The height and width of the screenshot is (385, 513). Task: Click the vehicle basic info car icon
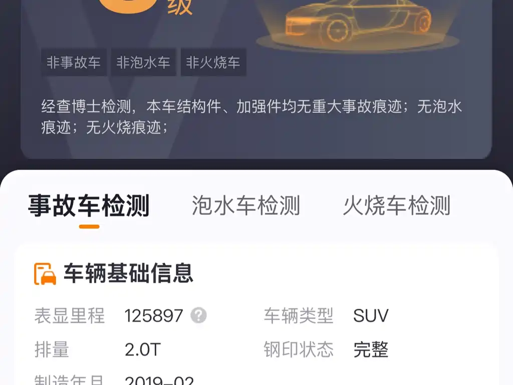pos(45,274)
